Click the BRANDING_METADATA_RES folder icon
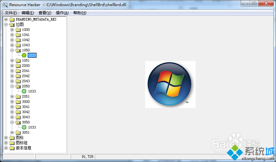This screenshot has height=162, width=276. (12, 19)
